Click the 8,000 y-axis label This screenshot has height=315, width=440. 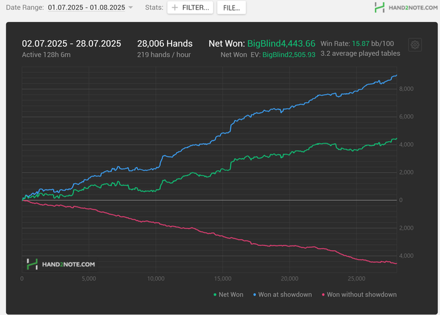tap(406, 89)
